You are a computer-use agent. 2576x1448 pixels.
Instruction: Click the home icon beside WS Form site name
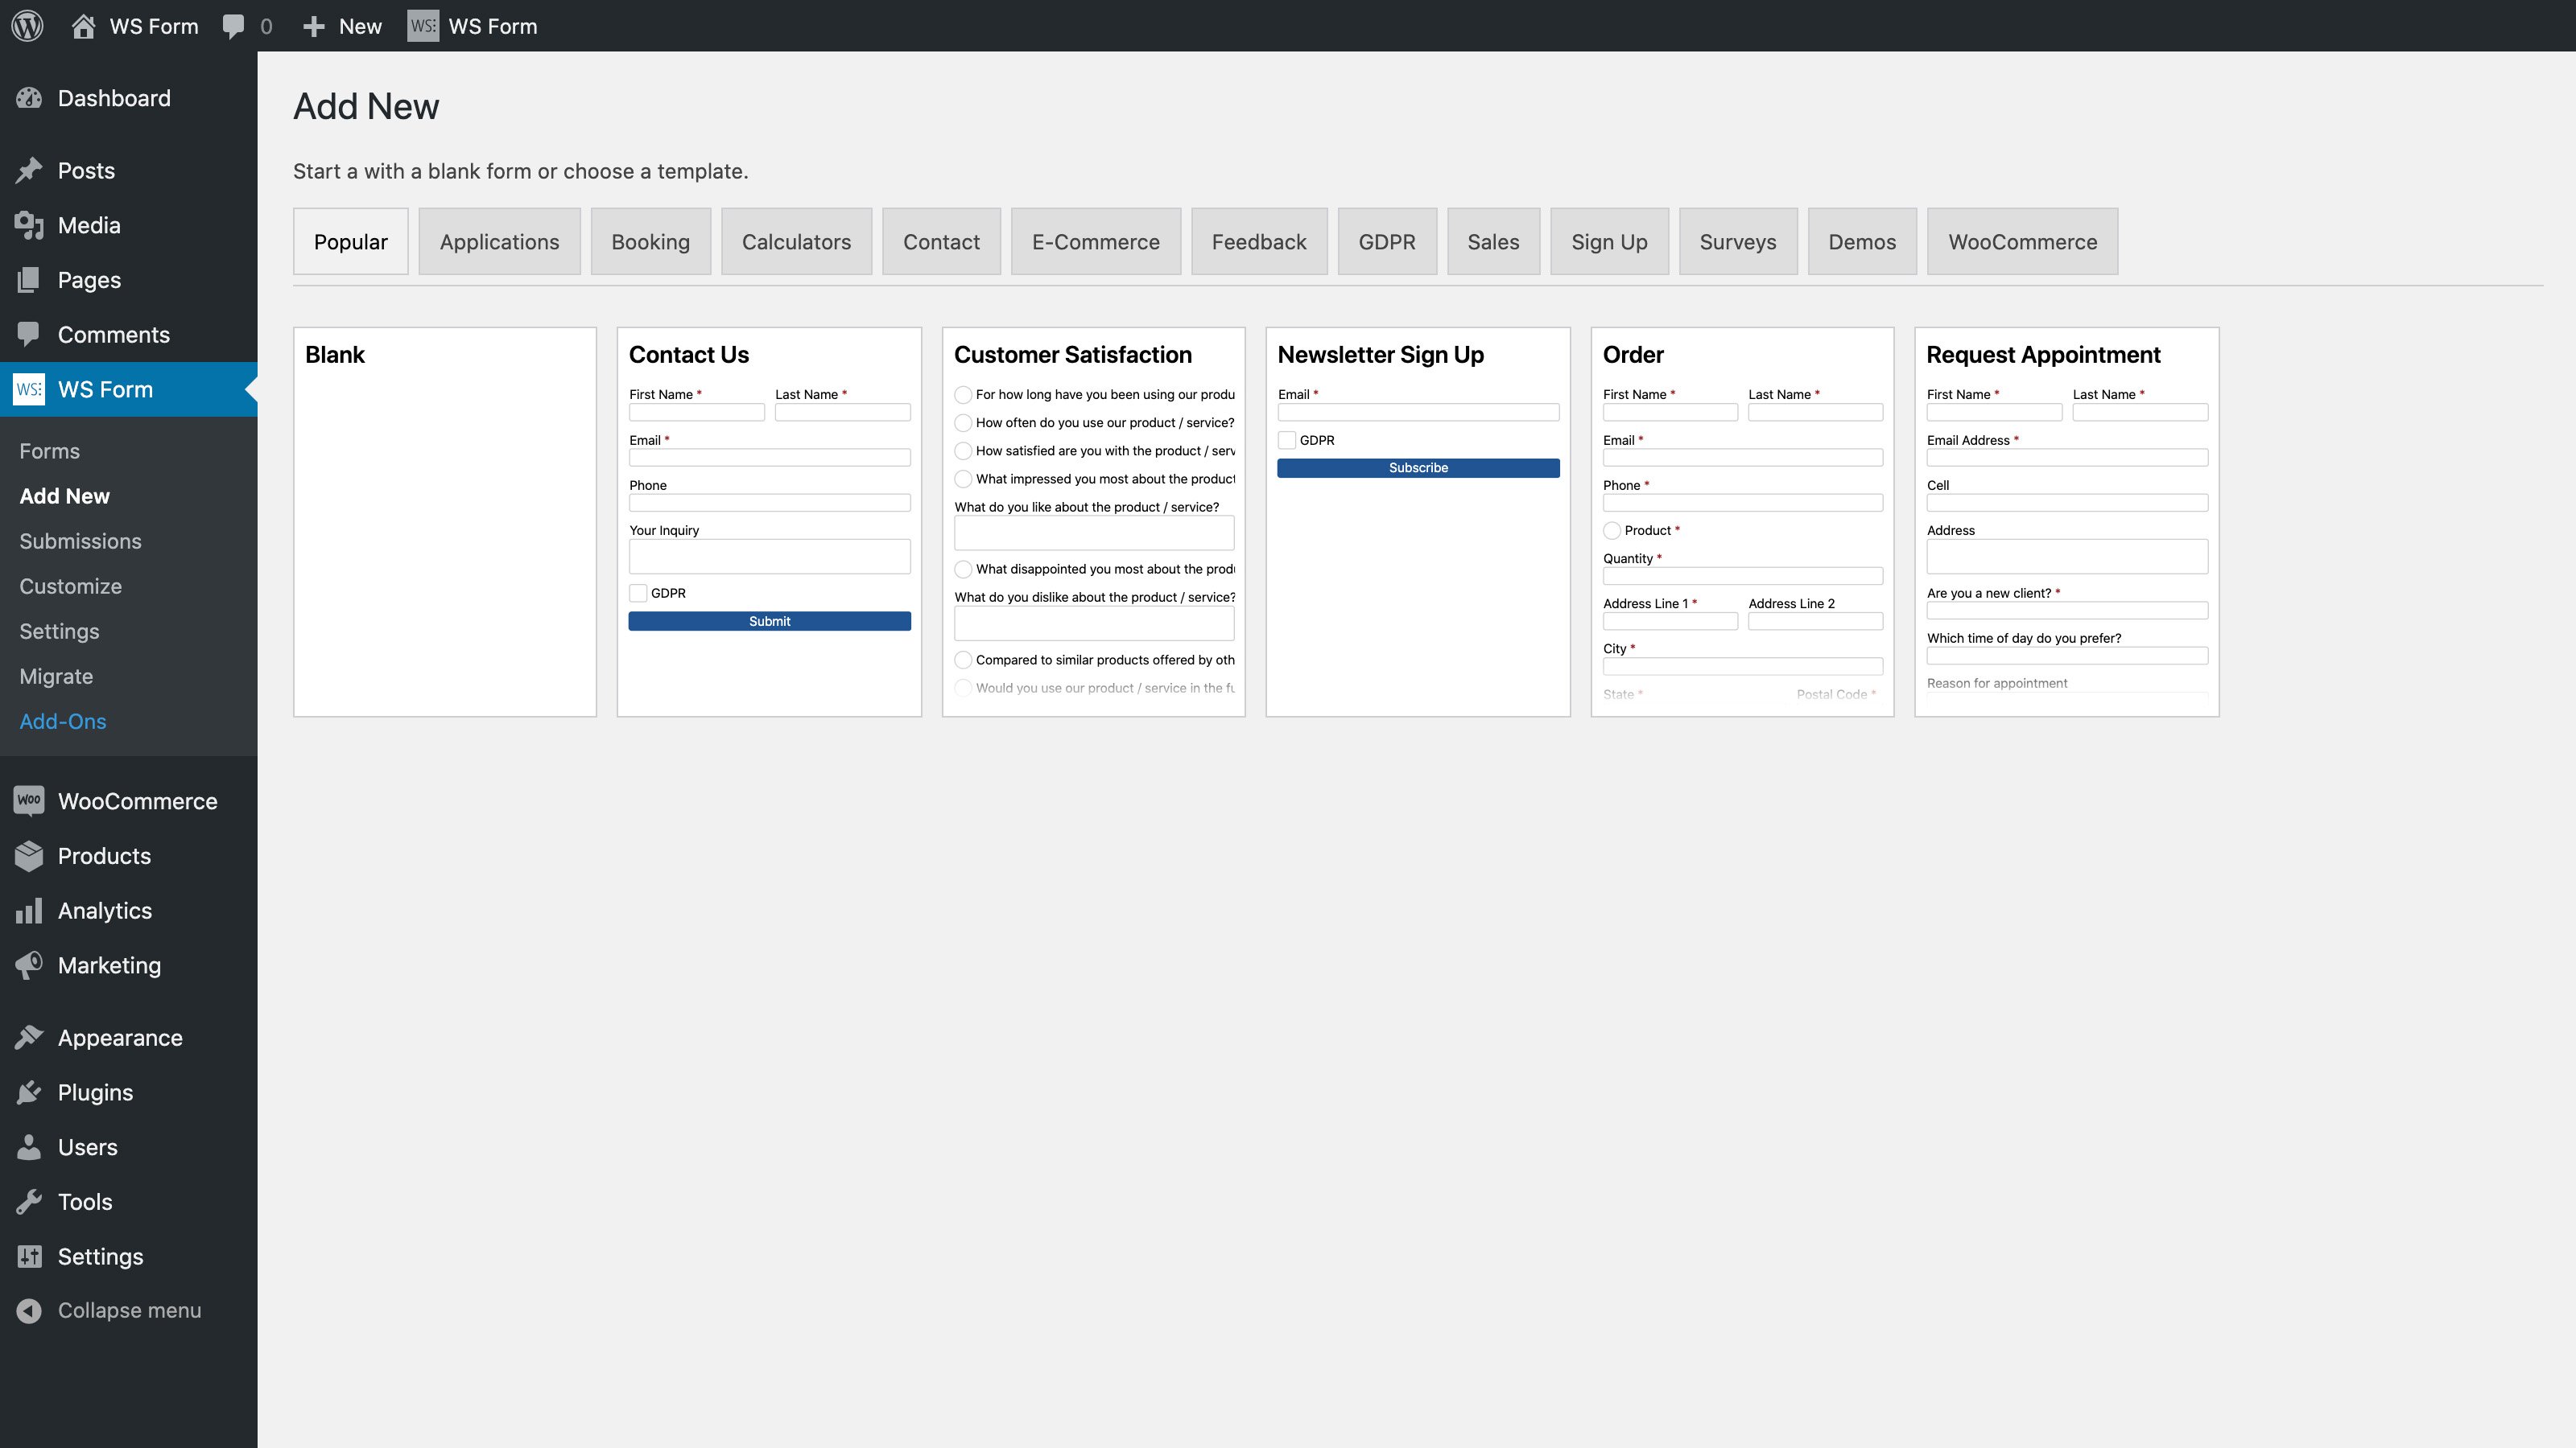84,26
